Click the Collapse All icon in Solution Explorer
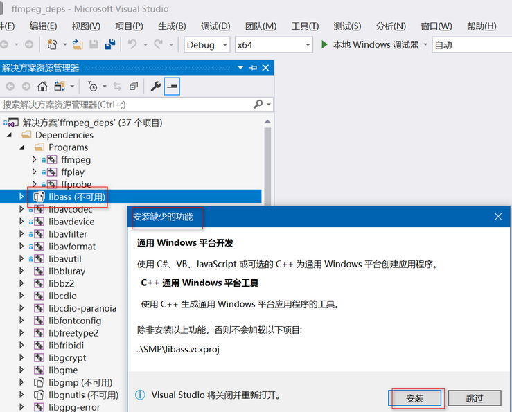 134,87
